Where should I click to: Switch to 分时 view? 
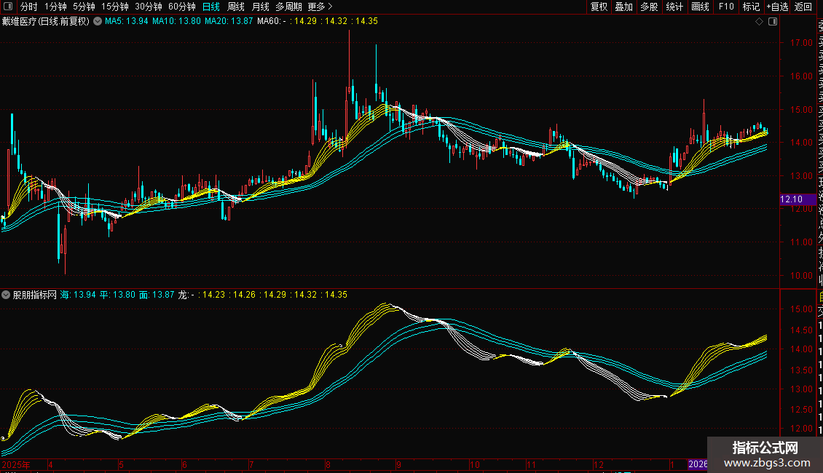(x=29, y=7)
